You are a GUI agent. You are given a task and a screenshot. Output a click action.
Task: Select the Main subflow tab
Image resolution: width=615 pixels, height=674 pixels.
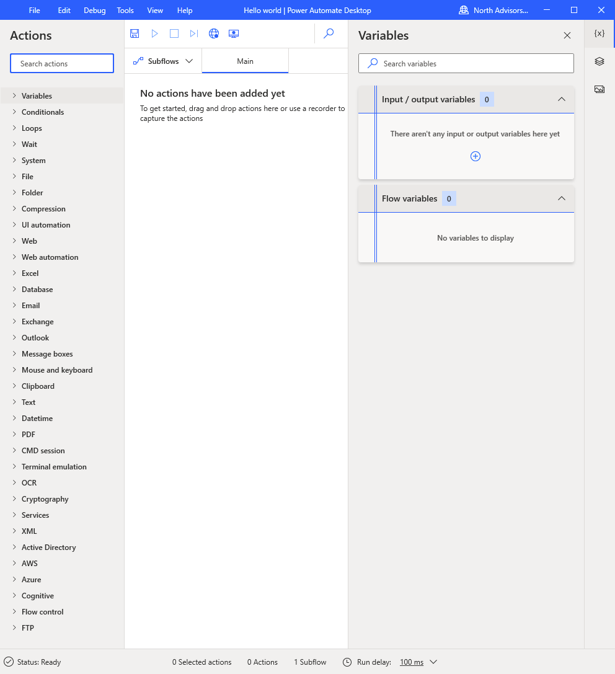click(245, 61)
